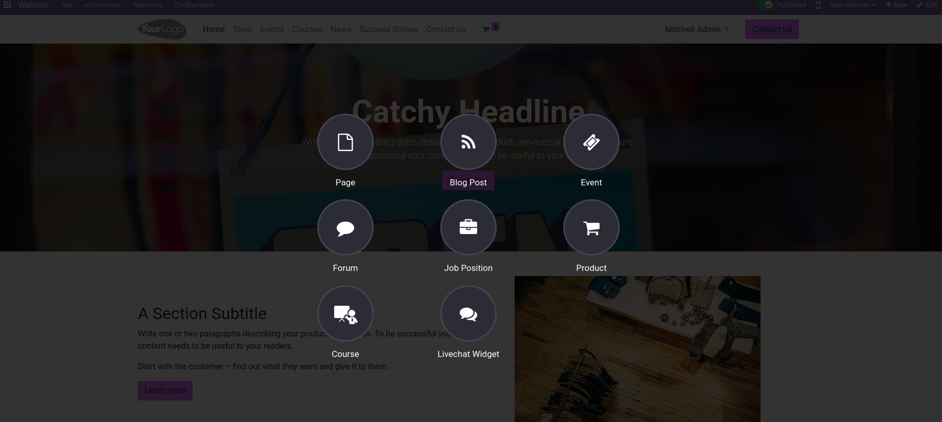The width and height of the screenshot is (942, 422).
Task: Open the Courses nav link
Action: pos(307,29)
